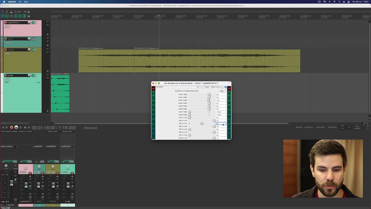Record-arm the STEREO track

point(6,50)
